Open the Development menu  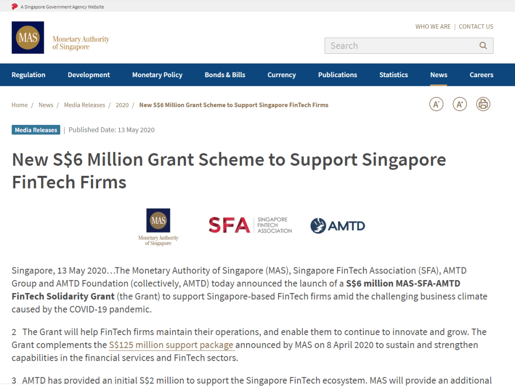[x=89, y=75]
